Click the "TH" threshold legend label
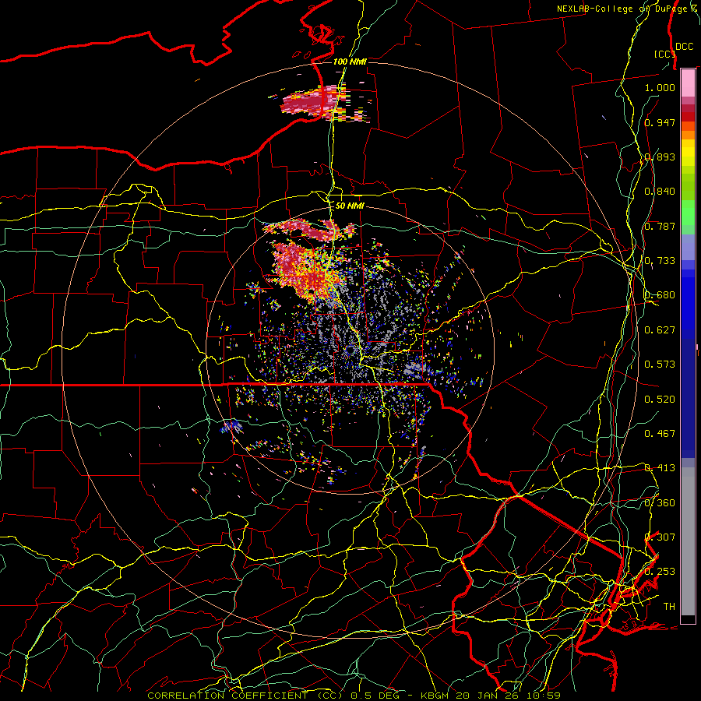Viewport: 701px width, 701px height. pyautogui.click(x=669, y=607)
